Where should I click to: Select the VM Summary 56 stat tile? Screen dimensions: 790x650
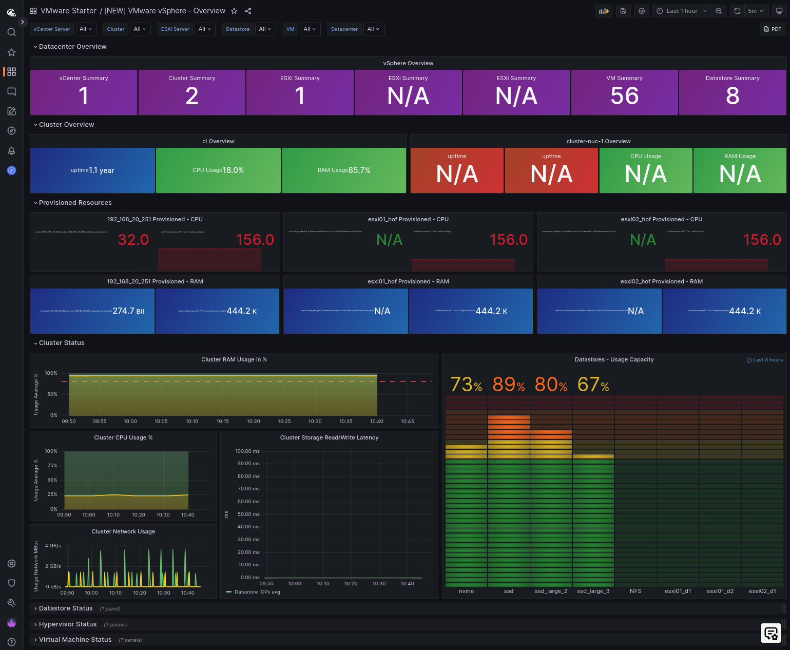click(x=624, y=92)
